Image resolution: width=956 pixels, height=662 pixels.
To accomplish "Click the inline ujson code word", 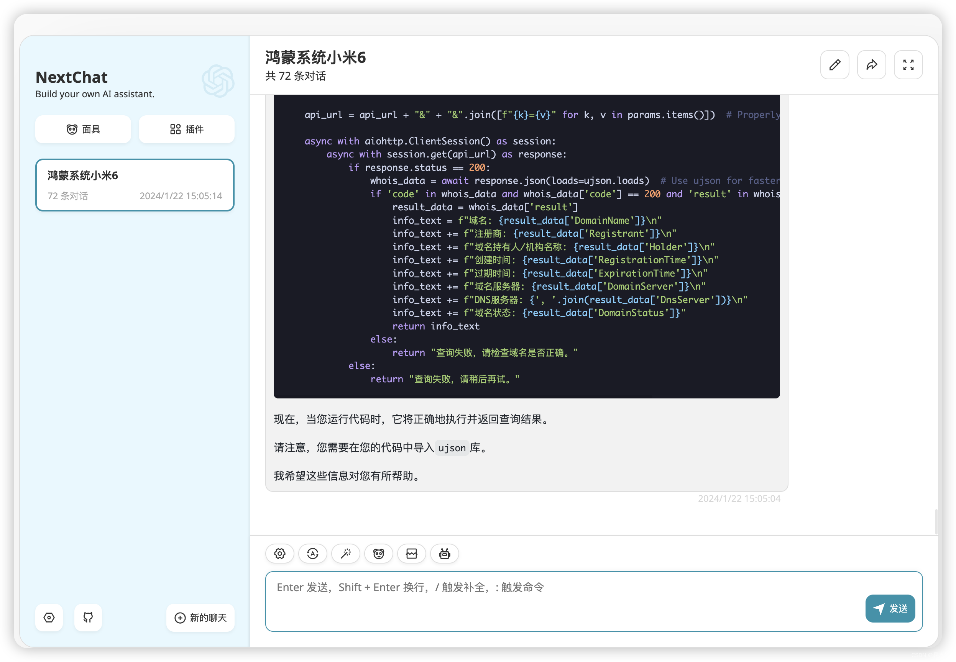I will coord(452,448).
